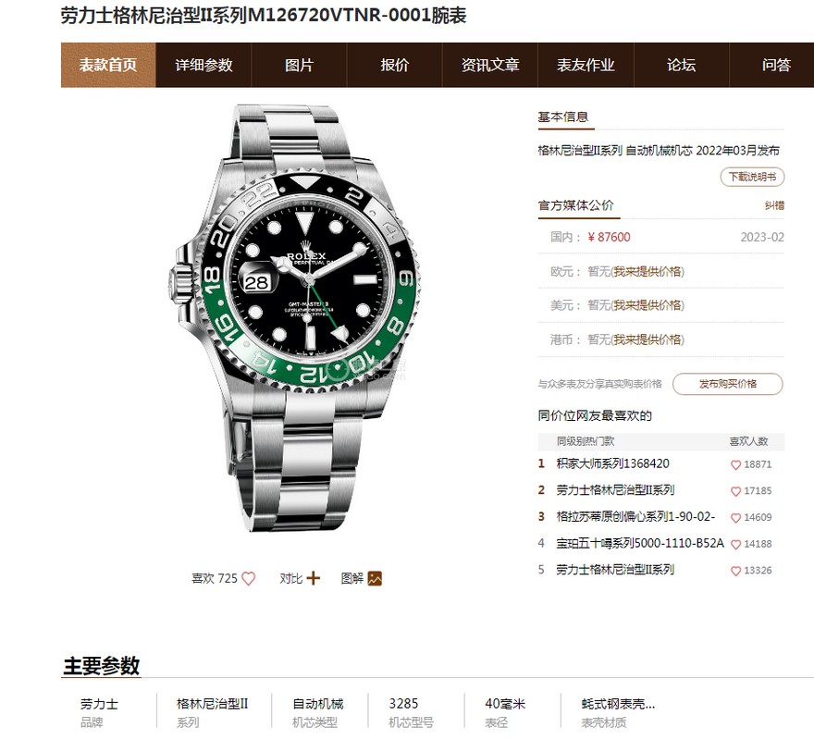Image resolution: width=814 pixels, height=740 pixels.
Task: Click the heart icon beside 14609
Action: pos(735,518)
